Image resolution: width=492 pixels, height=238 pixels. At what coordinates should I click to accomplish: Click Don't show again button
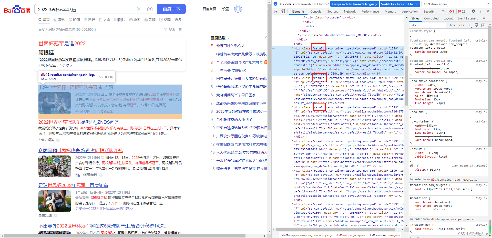click(434, 4)
